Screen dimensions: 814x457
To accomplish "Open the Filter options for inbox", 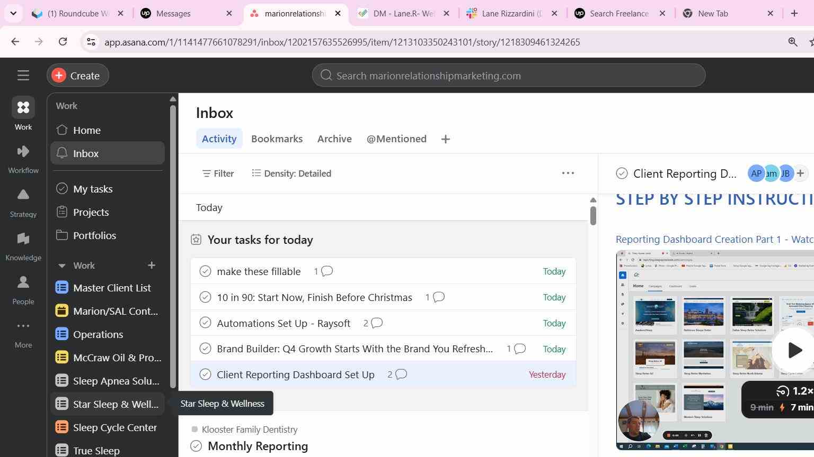I will click(x=218, y=173).
